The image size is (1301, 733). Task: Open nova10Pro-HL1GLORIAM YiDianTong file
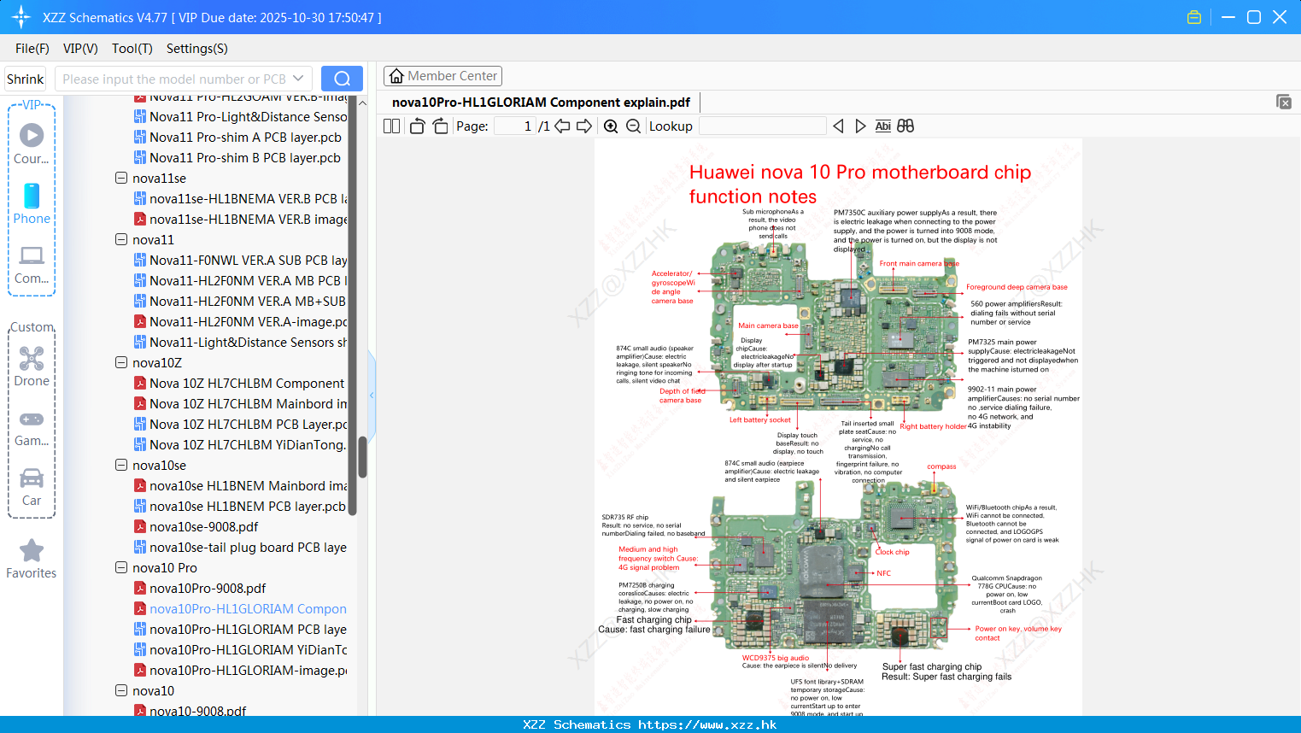click(x=240, y=650)
